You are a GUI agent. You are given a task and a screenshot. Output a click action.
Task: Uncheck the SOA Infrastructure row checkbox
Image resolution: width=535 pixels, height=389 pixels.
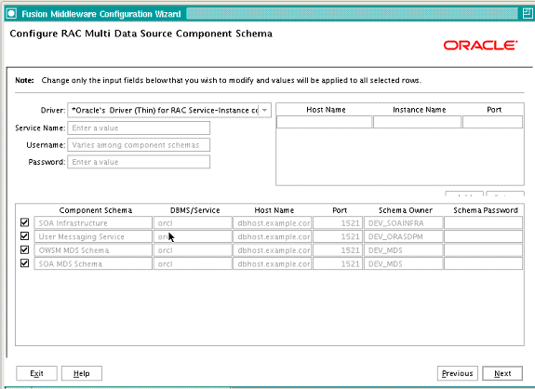24,222
